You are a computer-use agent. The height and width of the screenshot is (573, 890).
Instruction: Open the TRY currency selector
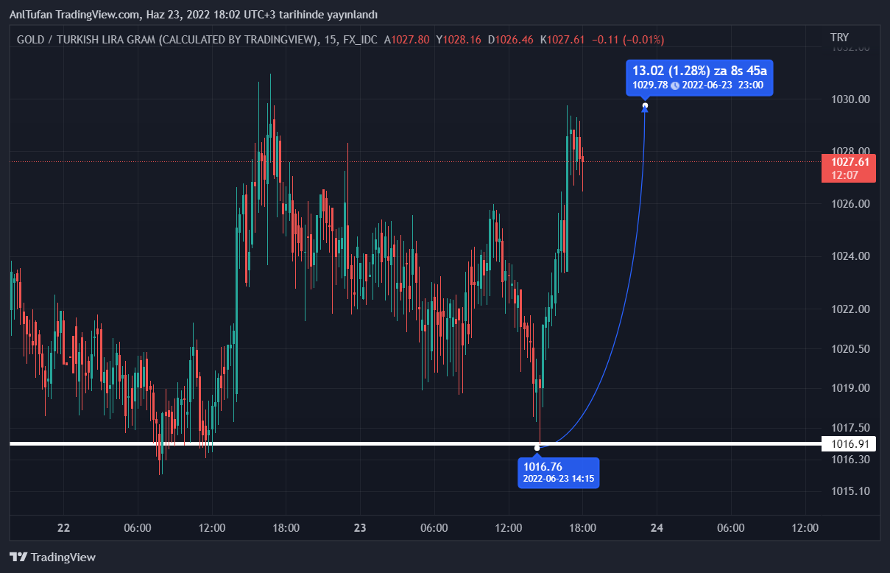[x=839, y=37]
